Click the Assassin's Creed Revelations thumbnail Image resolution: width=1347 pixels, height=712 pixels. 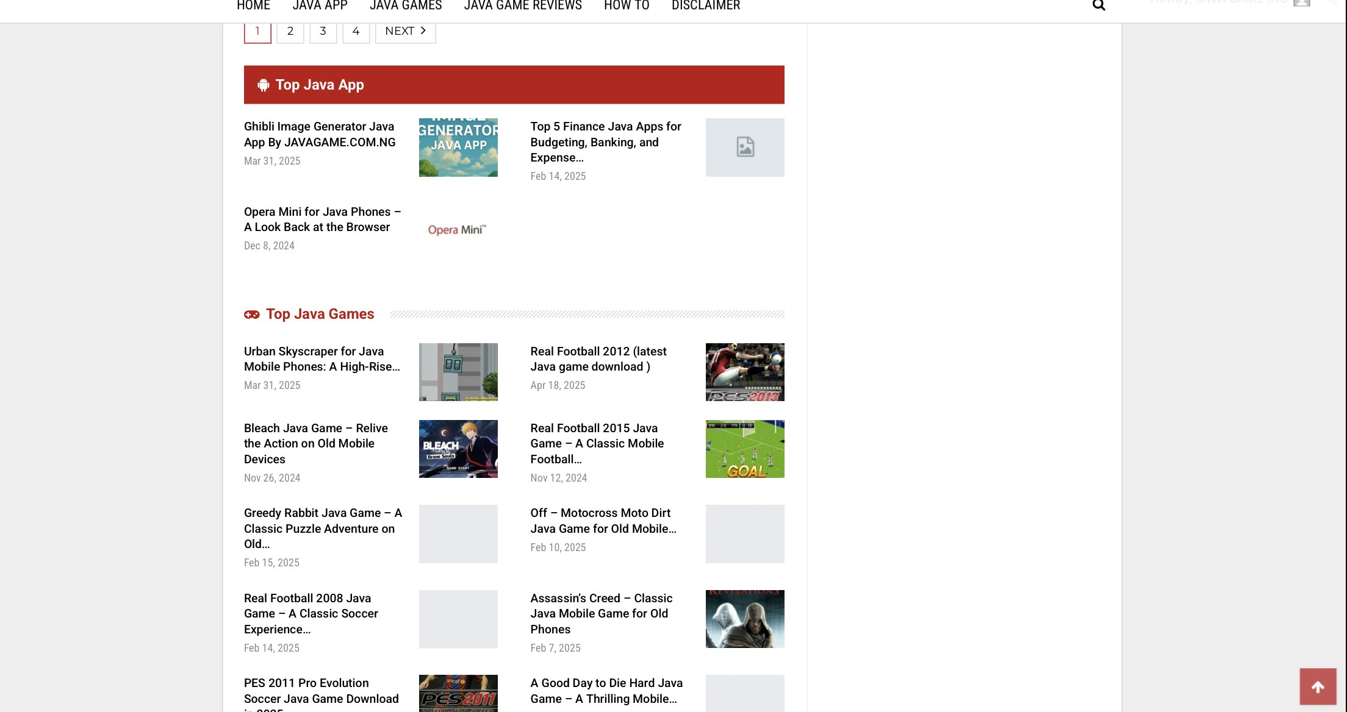coord(745,619)
